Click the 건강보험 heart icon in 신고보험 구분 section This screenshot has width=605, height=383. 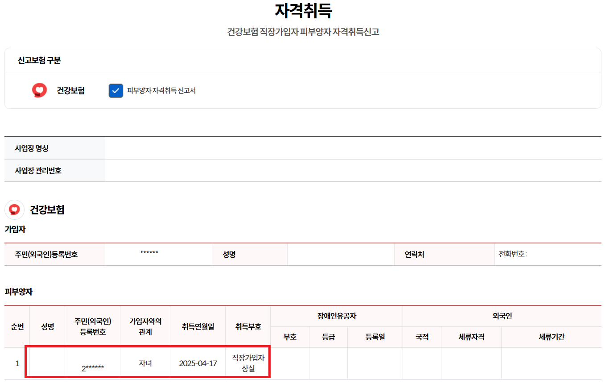39,91
